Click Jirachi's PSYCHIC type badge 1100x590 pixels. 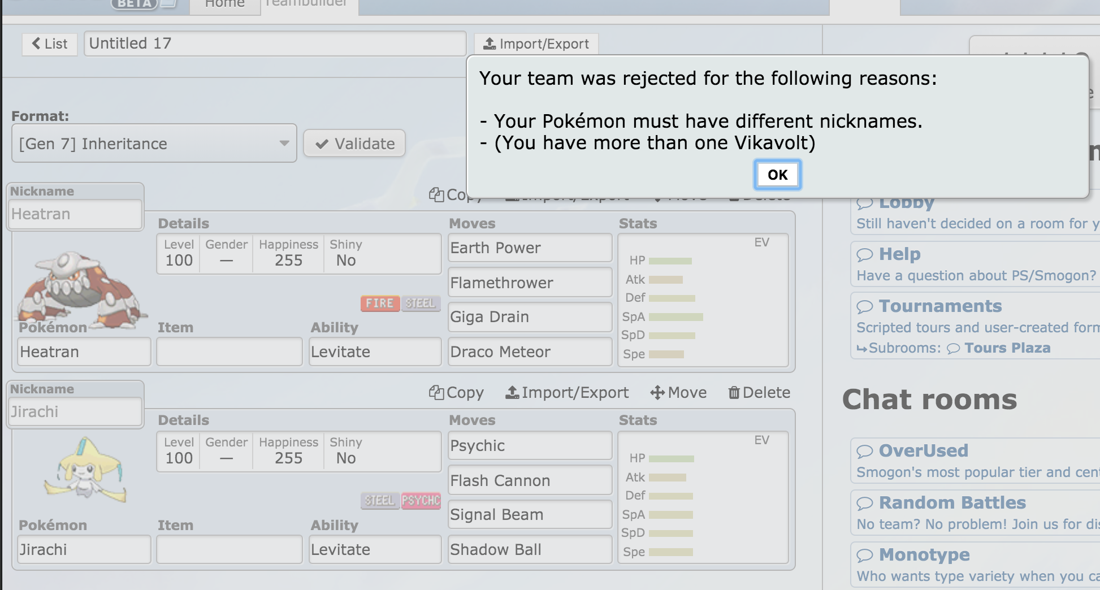pos(421,501)
